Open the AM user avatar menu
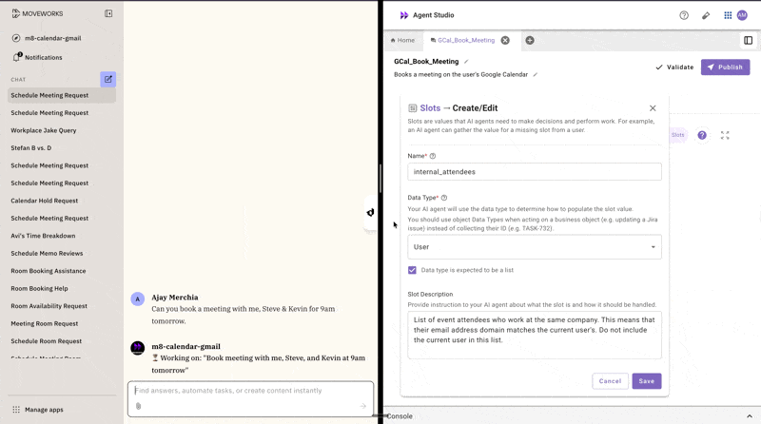The height and width of the screenshot is (424, 761). [x=742, y=15]
